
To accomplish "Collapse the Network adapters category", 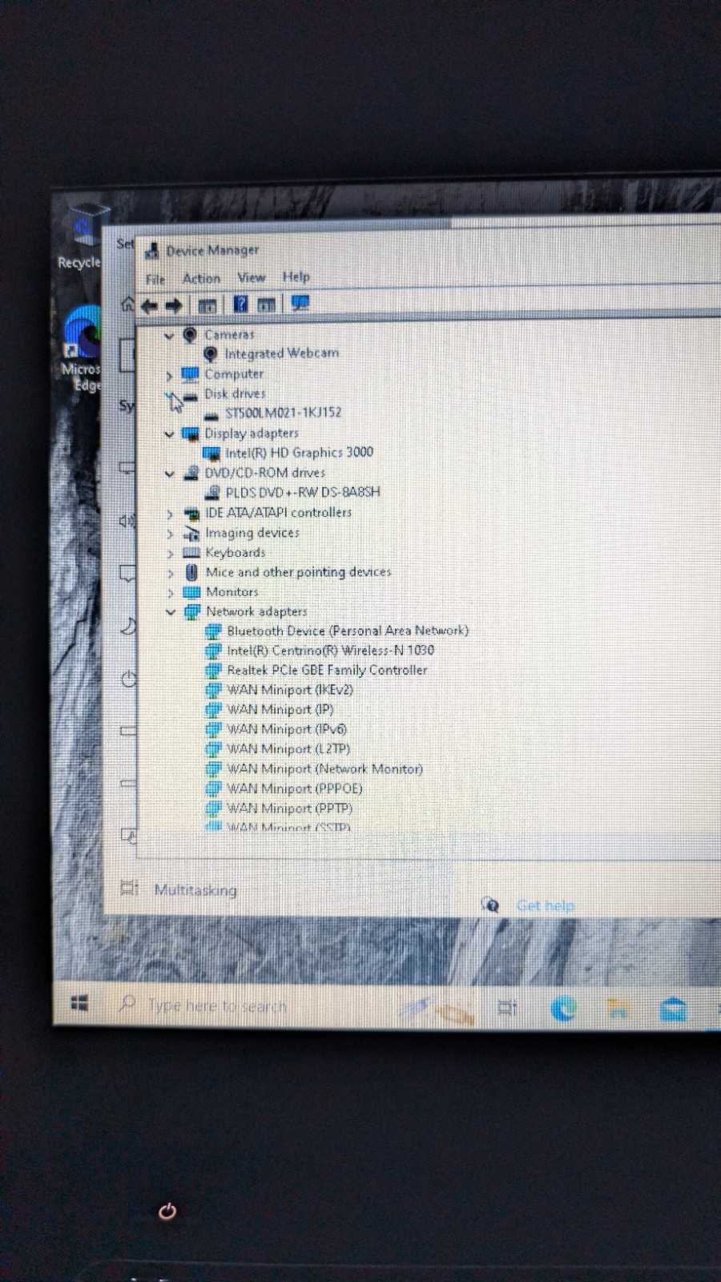I will coord(170,612).
